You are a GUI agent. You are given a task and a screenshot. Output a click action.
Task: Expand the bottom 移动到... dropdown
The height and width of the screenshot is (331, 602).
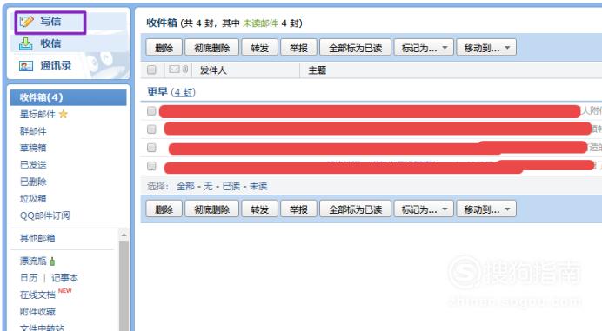point(486,209)
